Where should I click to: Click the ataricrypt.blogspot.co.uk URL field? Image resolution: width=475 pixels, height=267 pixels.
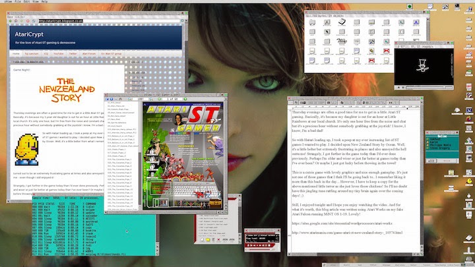[110, 21]
